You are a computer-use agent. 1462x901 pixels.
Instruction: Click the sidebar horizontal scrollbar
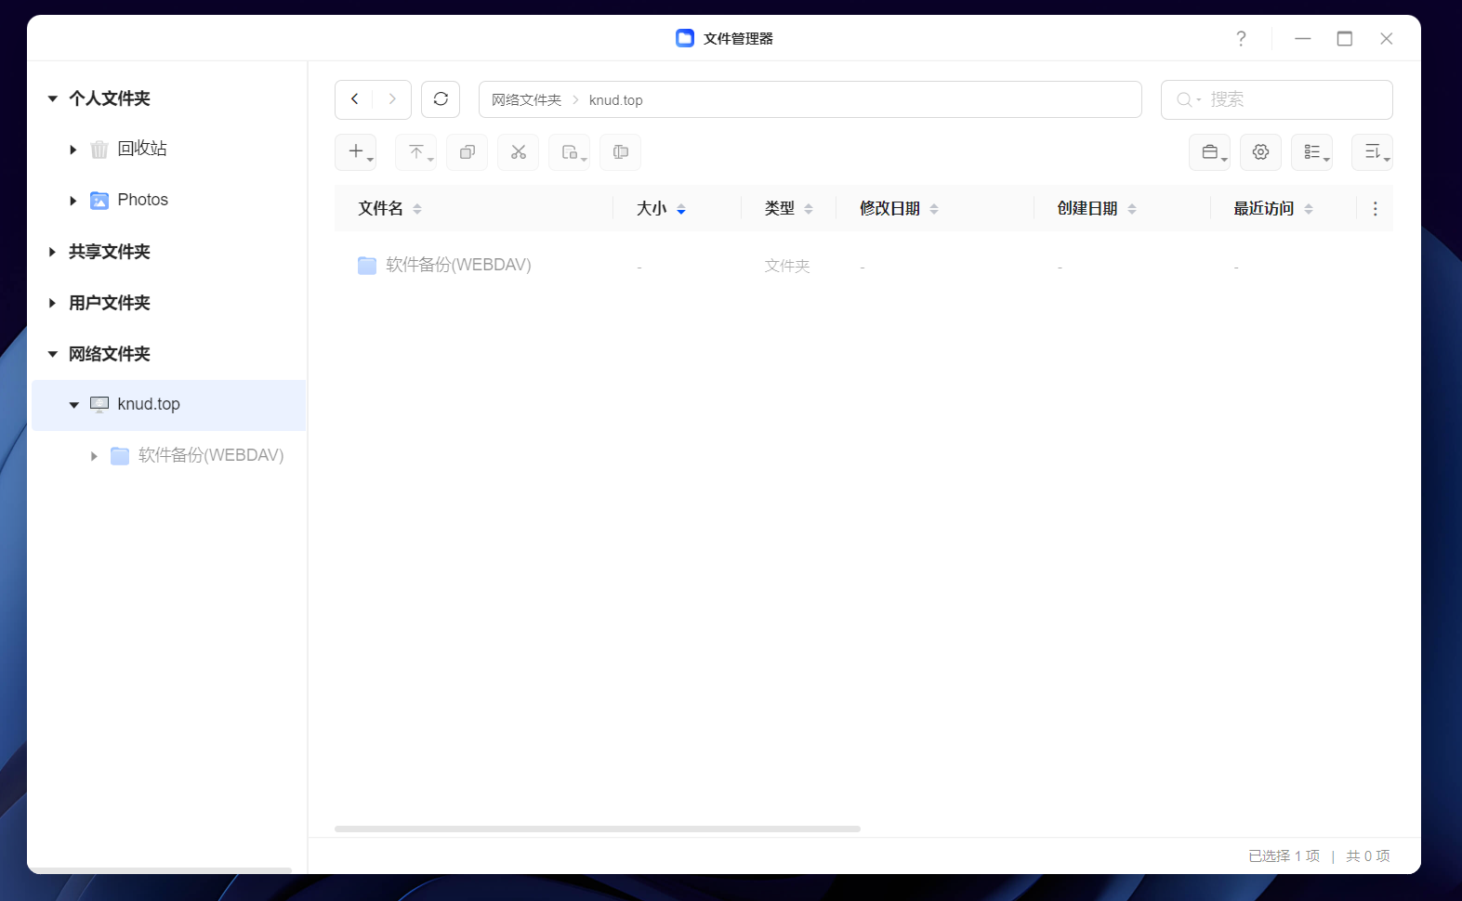click(160, 870)
